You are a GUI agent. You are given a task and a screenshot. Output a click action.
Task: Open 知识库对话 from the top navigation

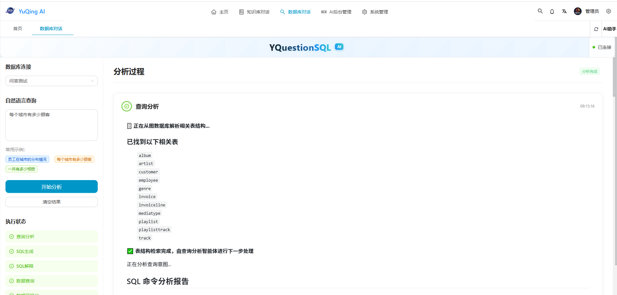tap(254, 12)
